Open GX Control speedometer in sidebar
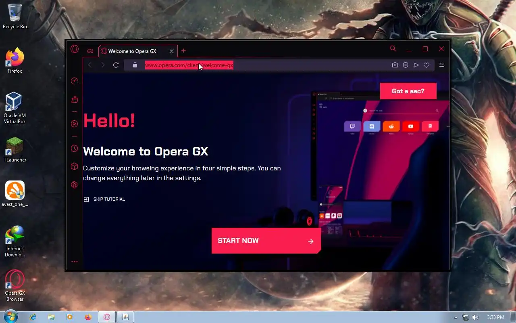 pyautogui.click(x=74, y=81)
